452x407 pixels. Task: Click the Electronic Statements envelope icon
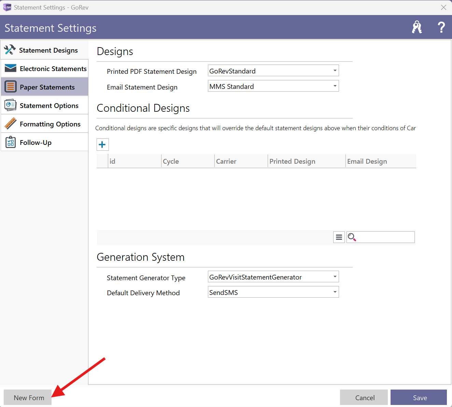[x=11, y=68]
